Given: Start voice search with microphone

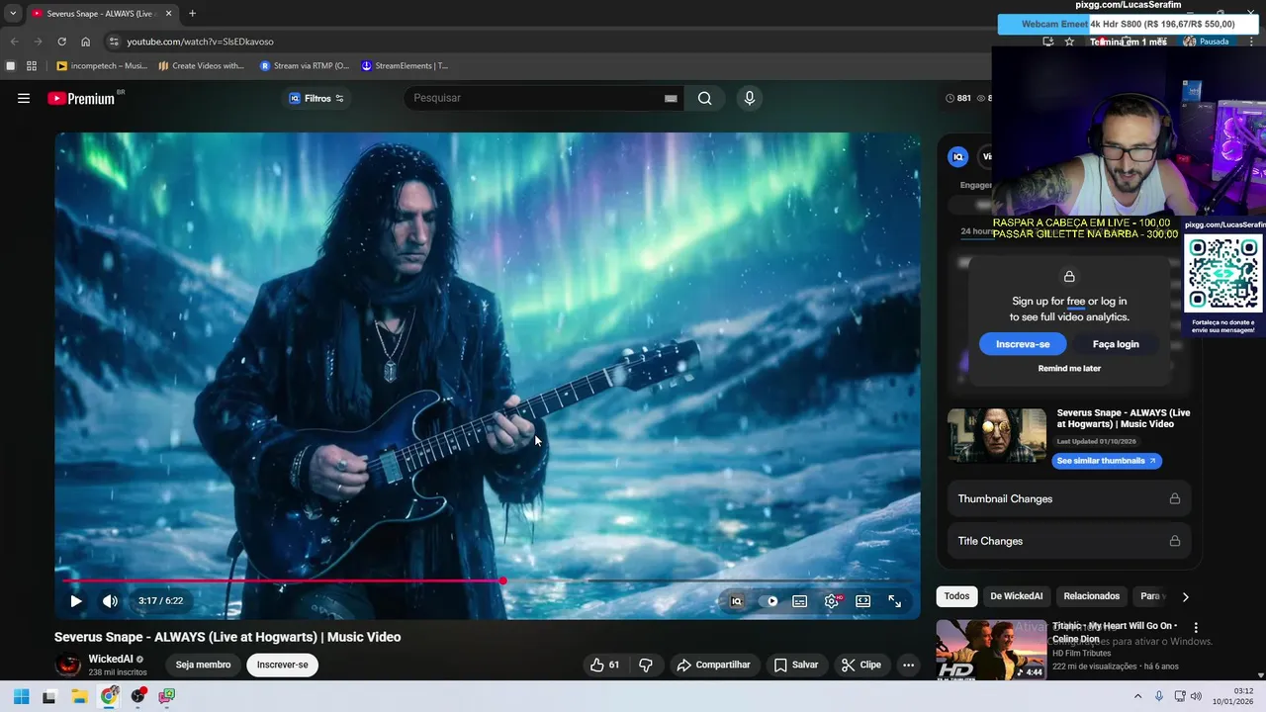Looking at the screenshot, I should [749, 98].
